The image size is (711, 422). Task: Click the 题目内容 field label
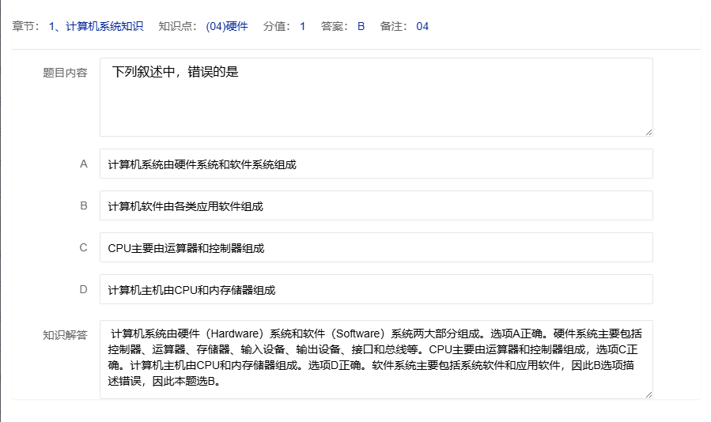click(65, 73)
